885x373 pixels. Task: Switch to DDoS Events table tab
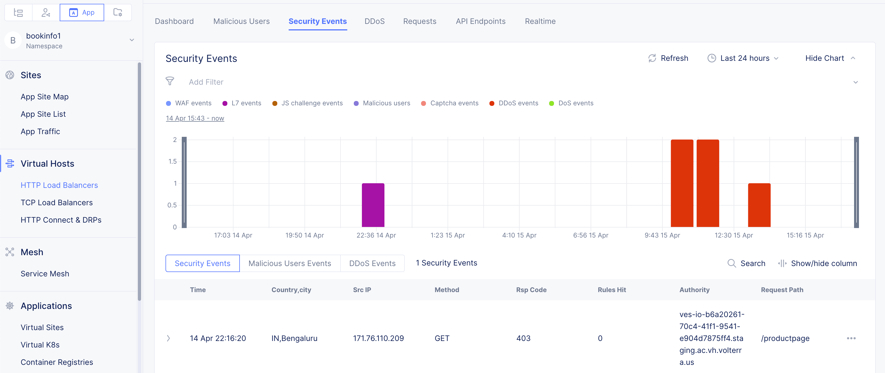pos(372,263)
